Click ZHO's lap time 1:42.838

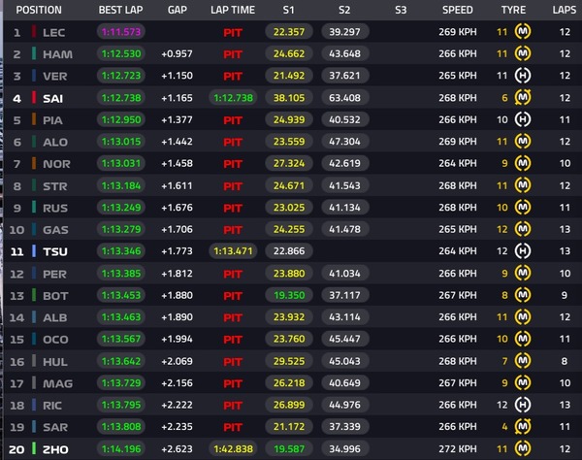point(233,448)
